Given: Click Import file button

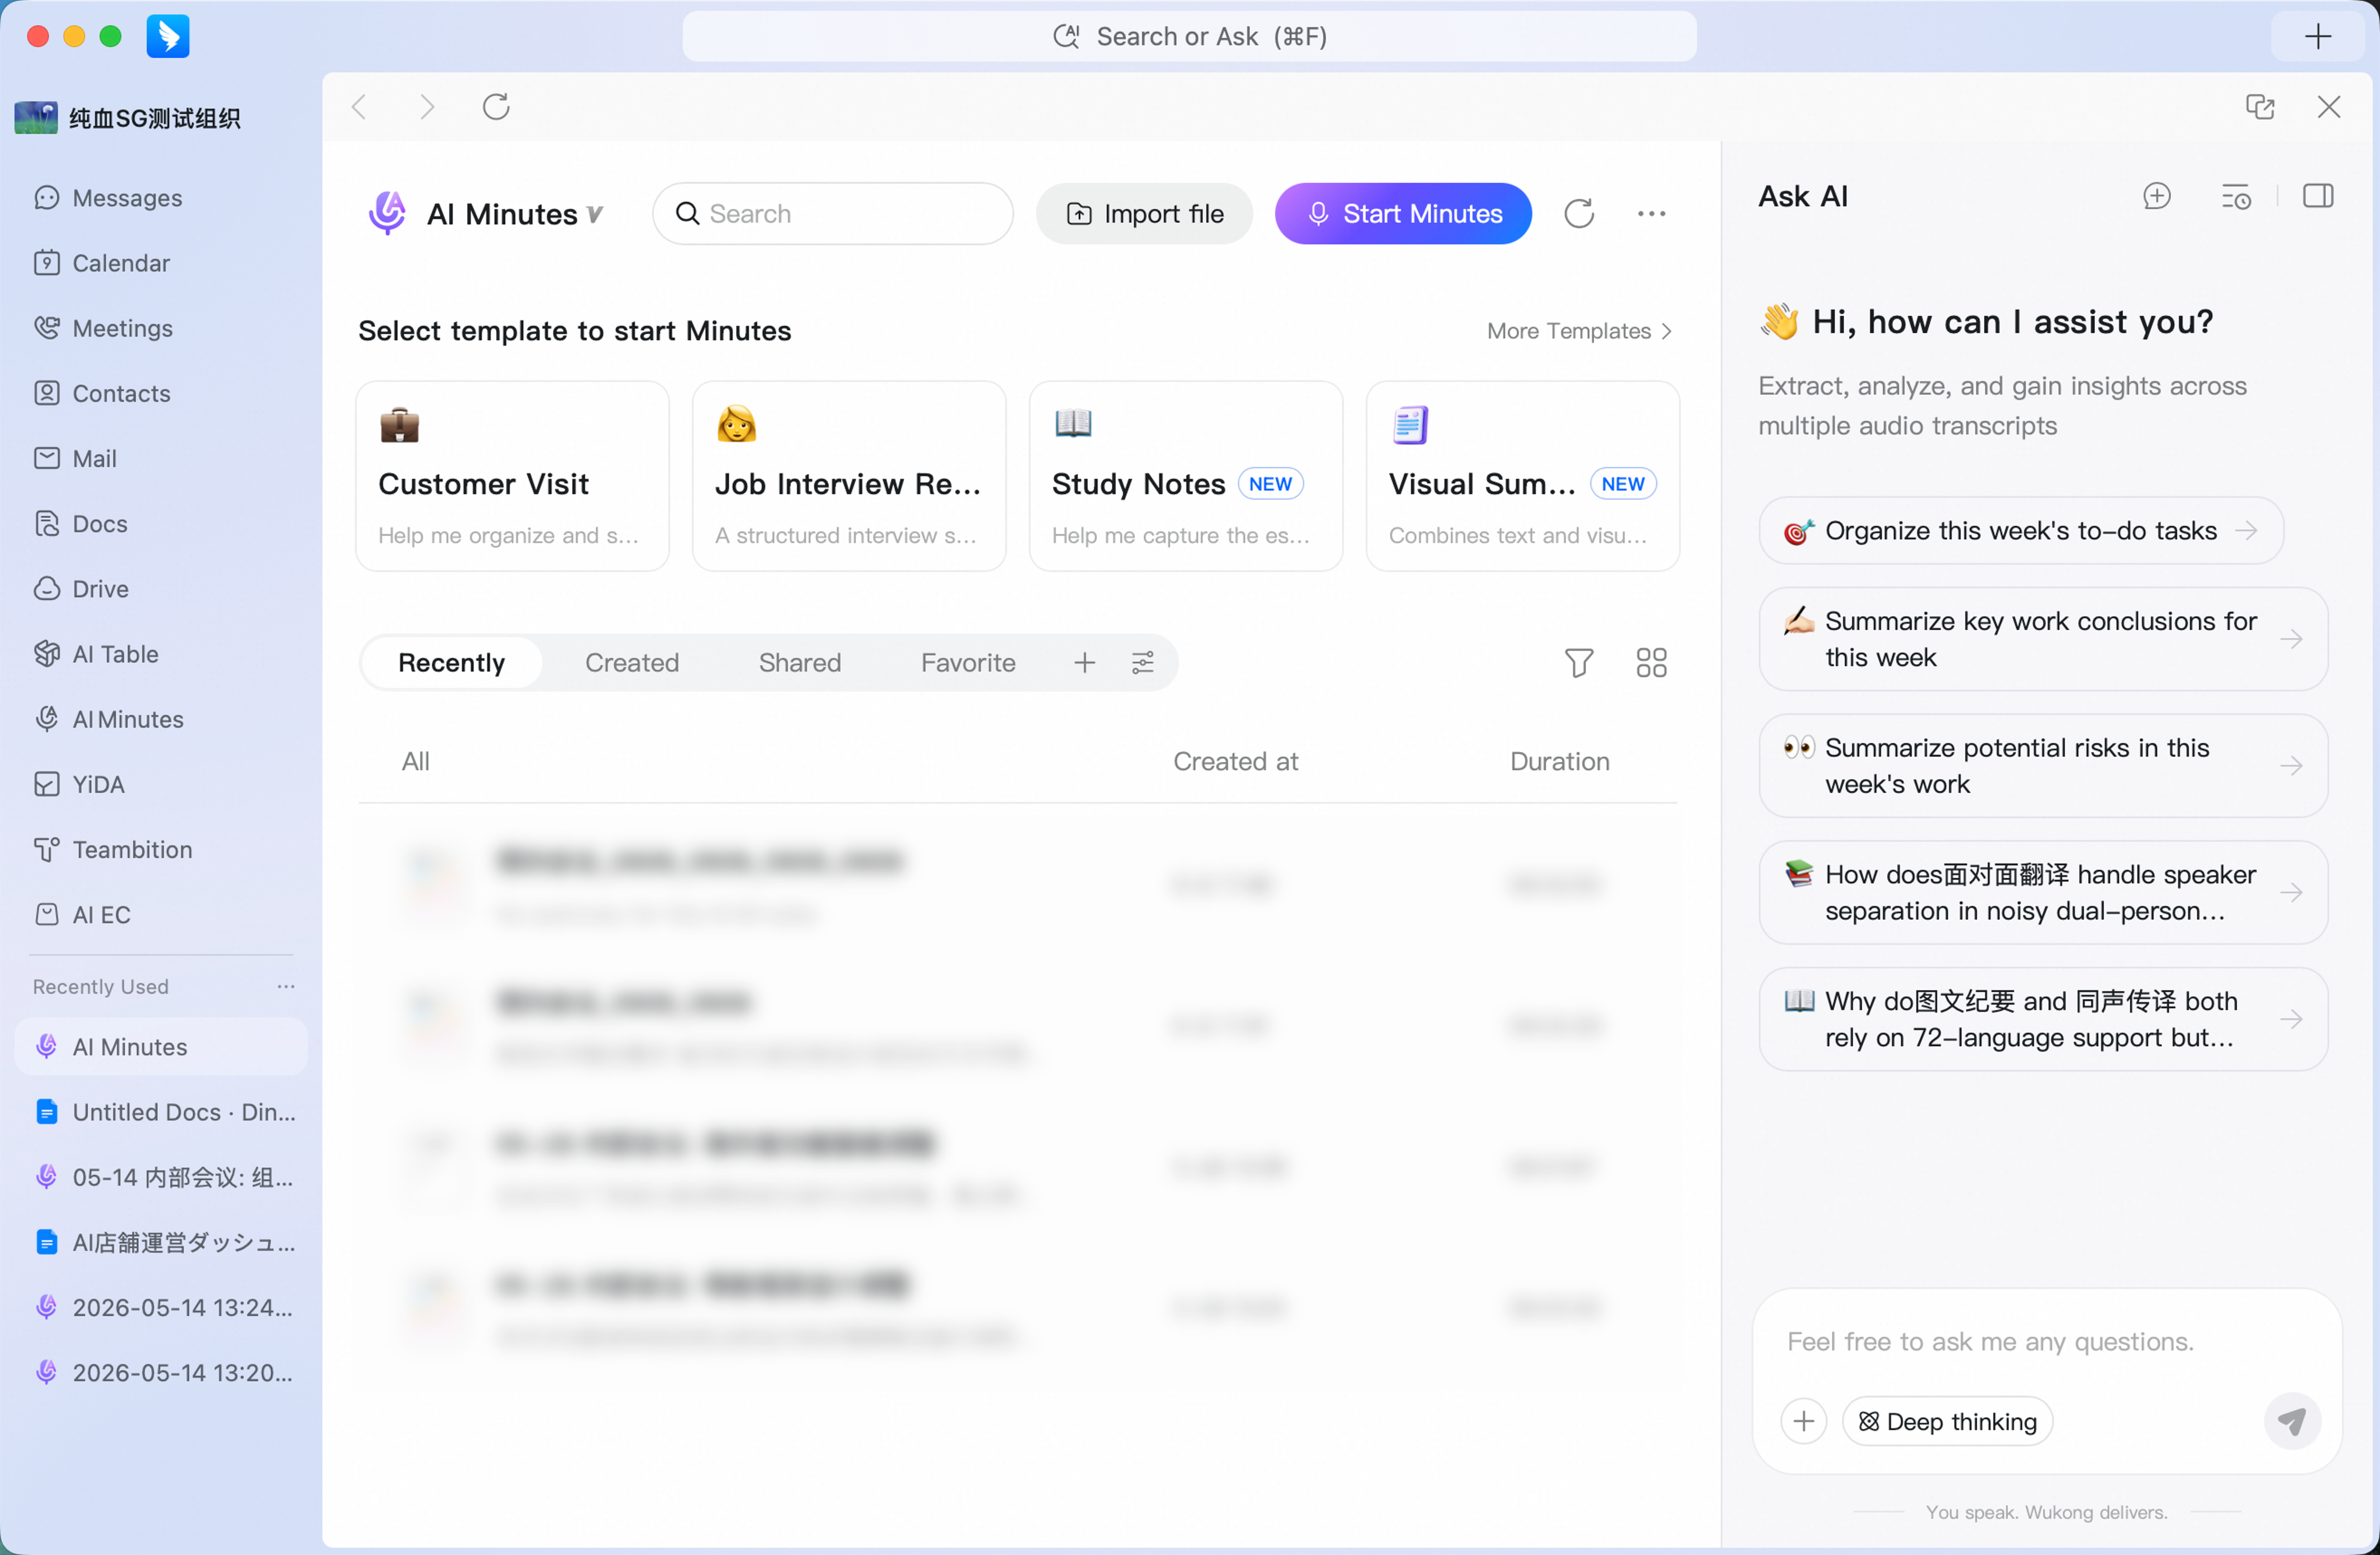Looking at the screenshot, I should click(1144, 214).
